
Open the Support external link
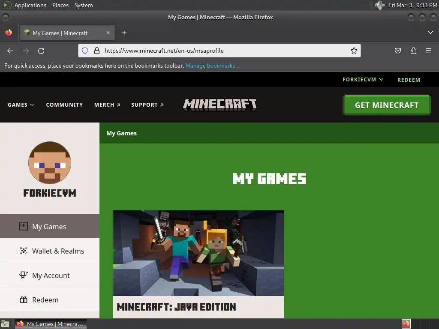point(147,105)
